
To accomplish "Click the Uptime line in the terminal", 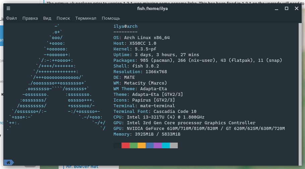I will point(156,55).
